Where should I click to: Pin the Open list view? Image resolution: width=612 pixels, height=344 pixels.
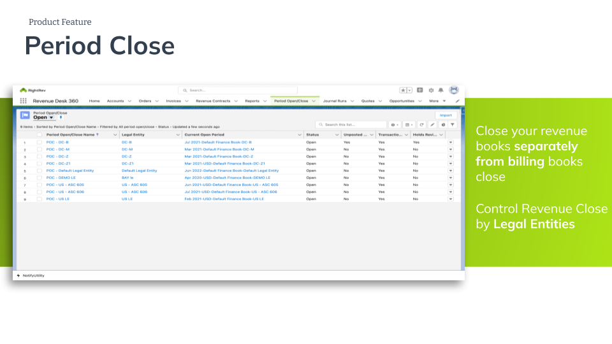[x=61, y=117]
